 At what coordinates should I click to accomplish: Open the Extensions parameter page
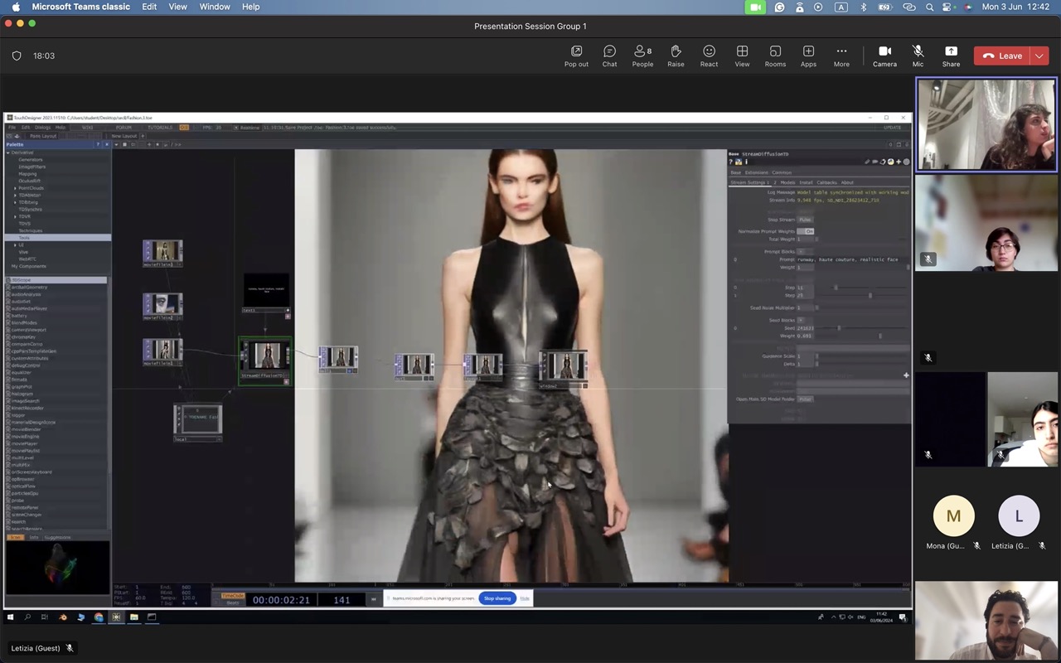click(x=756, y=172)
